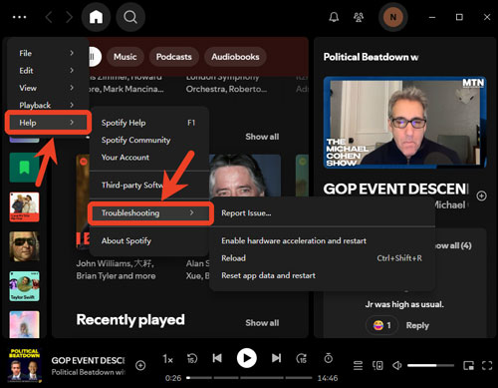Open the Political Beatdown show name in player bar
This screenshot has width=498, height=388.
(x=88, y=372)
